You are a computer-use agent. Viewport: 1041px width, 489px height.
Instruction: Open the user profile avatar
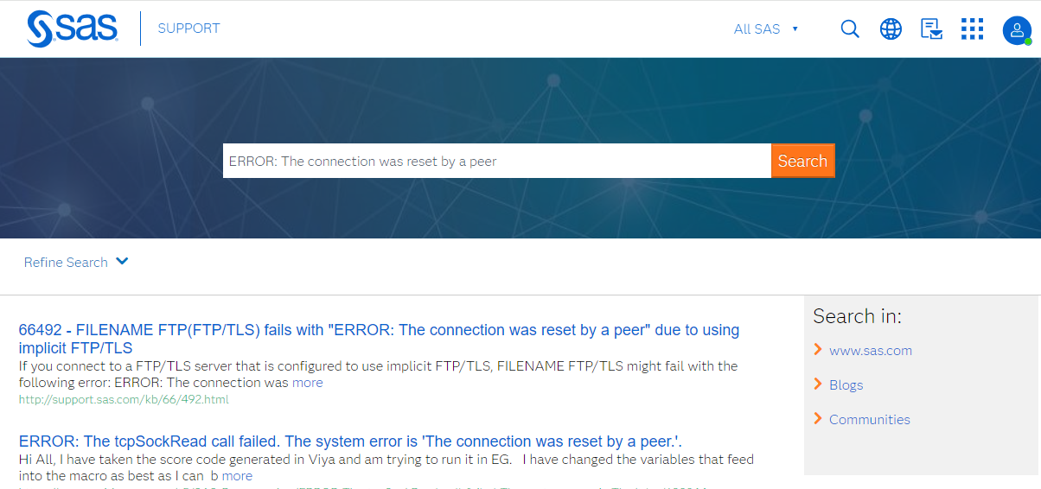point(1016,30)
